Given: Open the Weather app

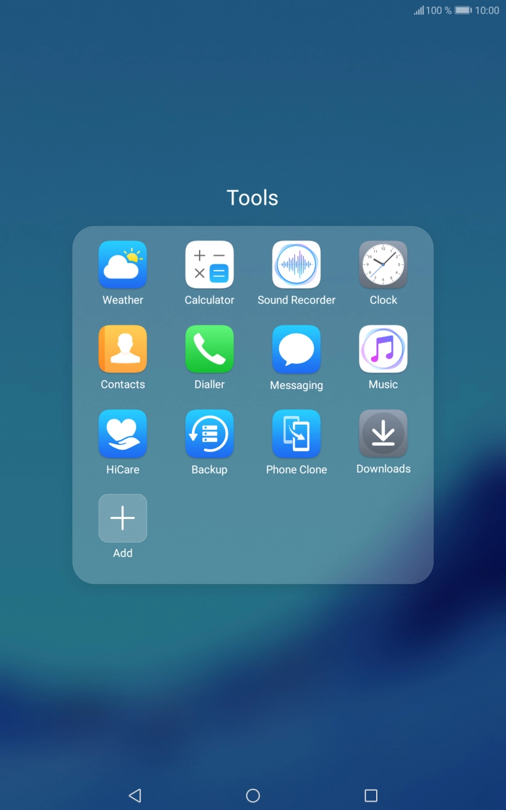Looking at the screenshot, I should click(123, 265).
